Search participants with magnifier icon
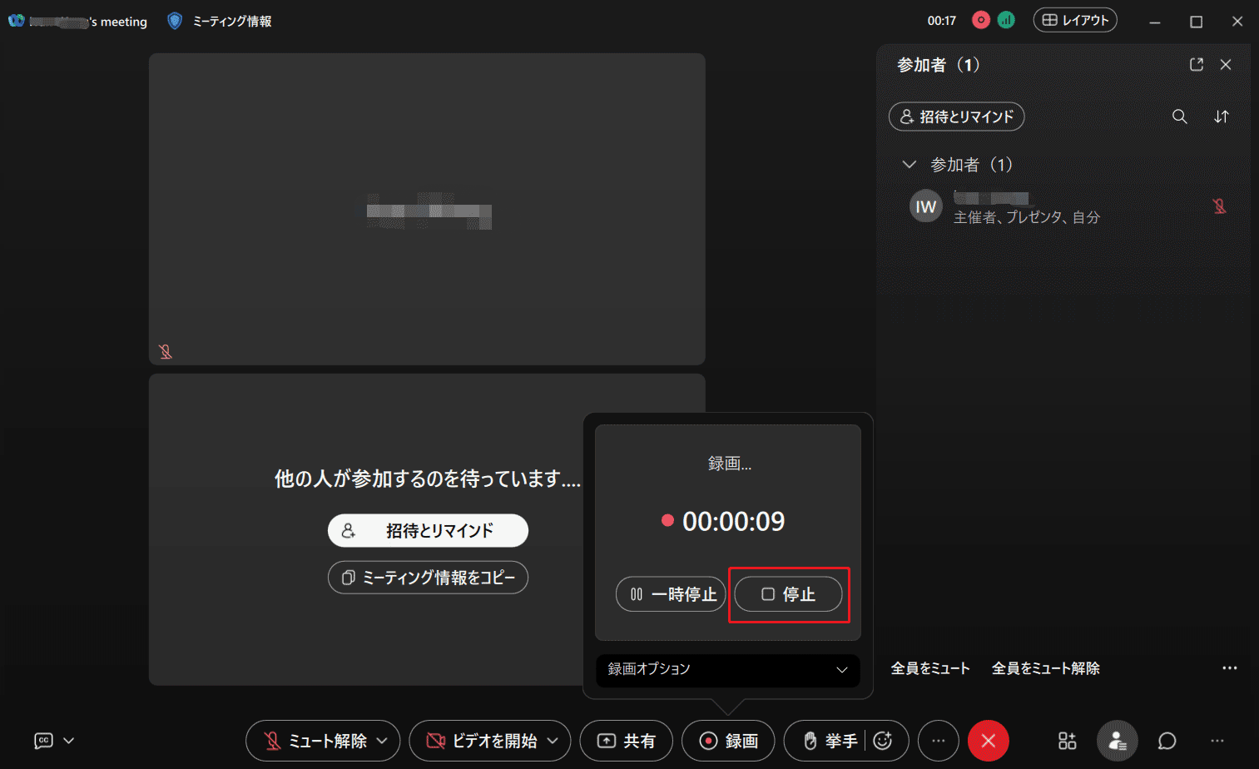This screenshot has width=1259, height=769. (1180, 117)
